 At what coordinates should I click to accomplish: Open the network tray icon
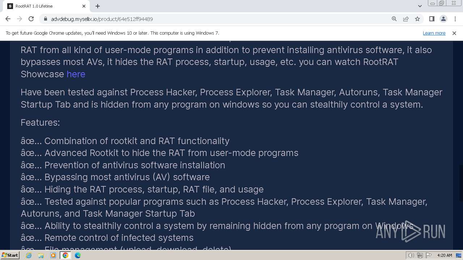tap(420, 255)
